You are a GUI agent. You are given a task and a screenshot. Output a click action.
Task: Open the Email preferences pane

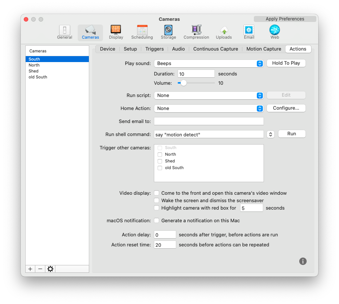(249, 32)
